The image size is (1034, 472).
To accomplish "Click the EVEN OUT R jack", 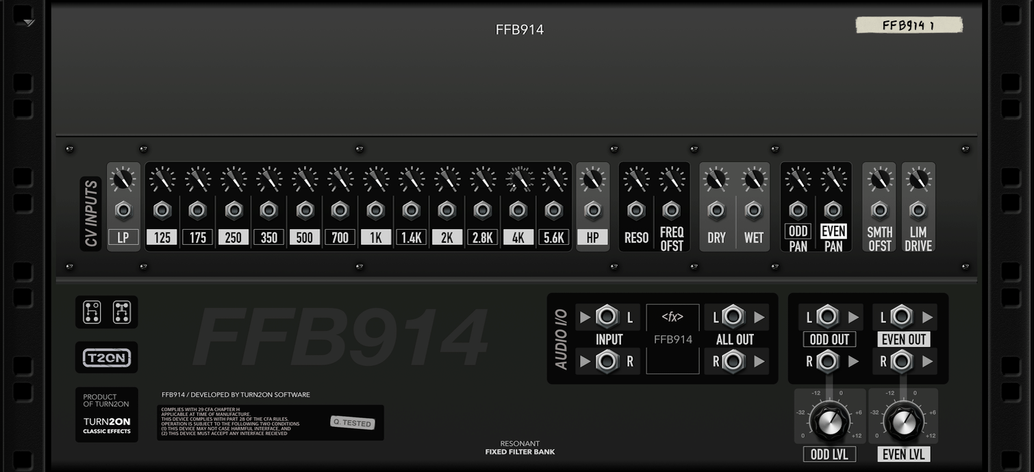I will pos(901,360).
